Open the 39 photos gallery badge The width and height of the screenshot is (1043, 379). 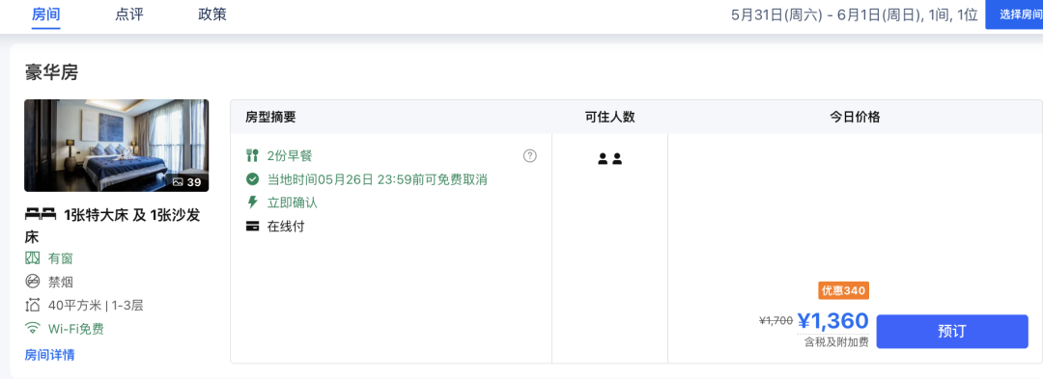pos(186,182)
